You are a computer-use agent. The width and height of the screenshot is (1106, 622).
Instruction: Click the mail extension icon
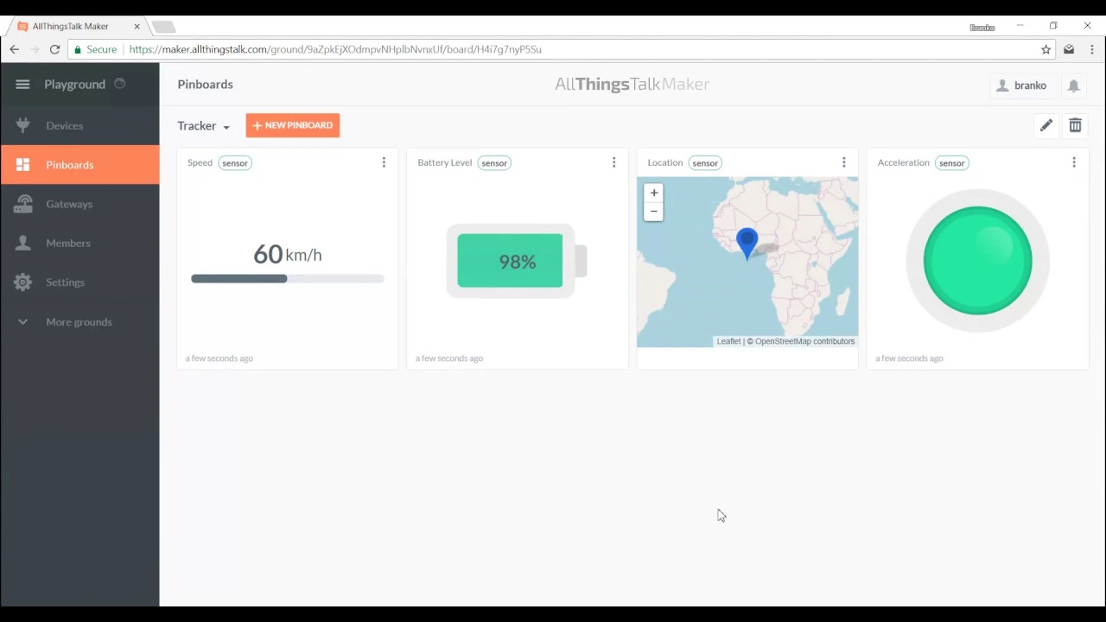1069,49
